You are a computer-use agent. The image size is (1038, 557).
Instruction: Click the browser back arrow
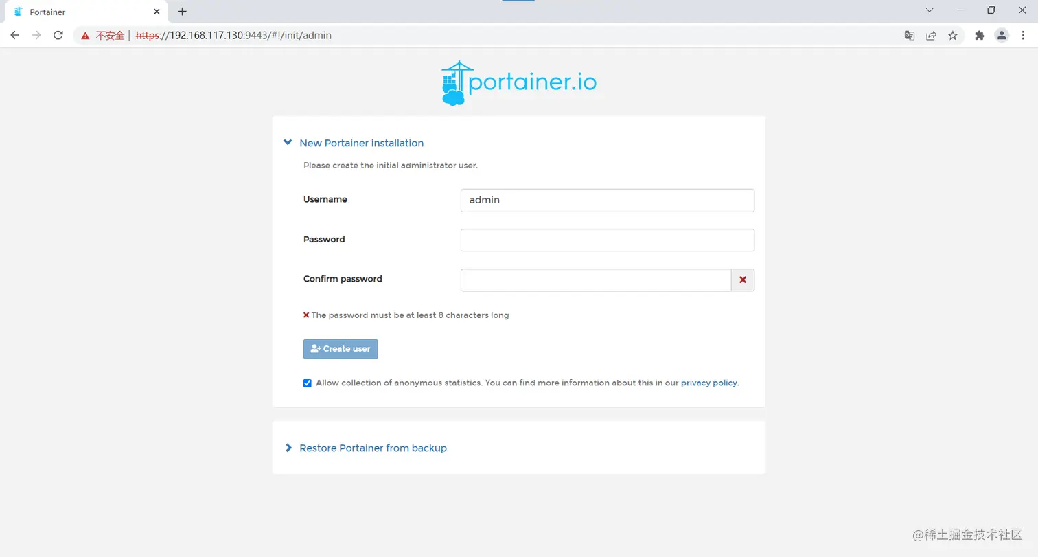(14, 36)
